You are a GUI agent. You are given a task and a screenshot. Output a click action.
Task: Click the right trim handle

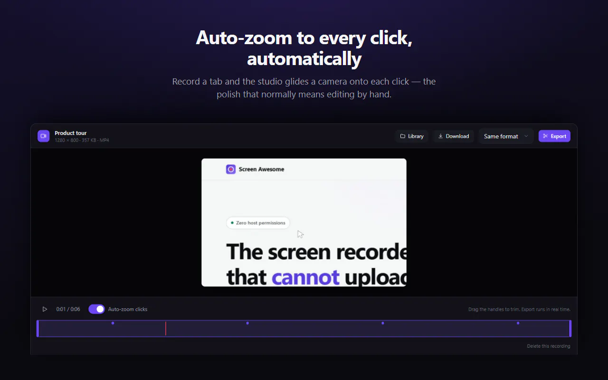click(x=570, y=329)
